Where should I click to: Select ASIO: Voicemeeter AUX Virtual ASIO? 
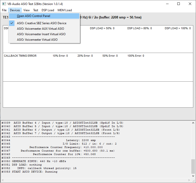pyautogui.click(x=44, y=29)
